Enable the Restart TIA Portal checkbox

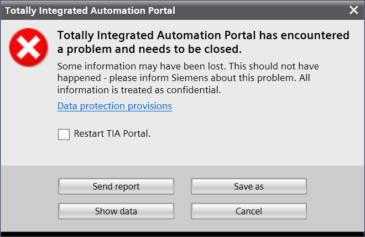point(64,134)
